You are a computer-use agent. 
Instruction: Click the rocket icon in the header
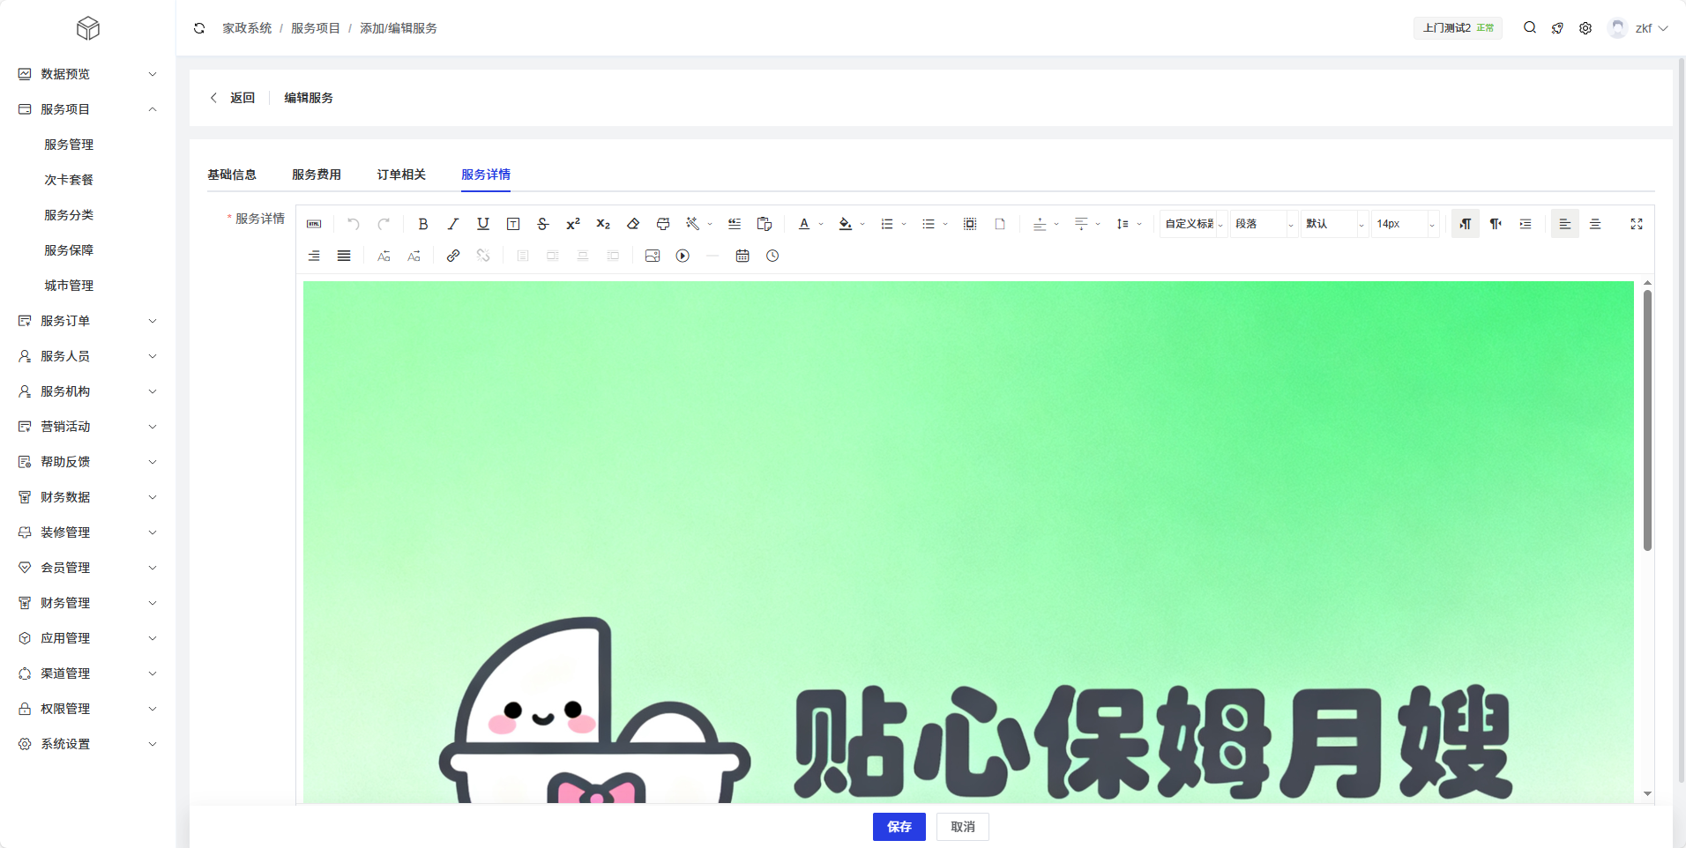1557,28
